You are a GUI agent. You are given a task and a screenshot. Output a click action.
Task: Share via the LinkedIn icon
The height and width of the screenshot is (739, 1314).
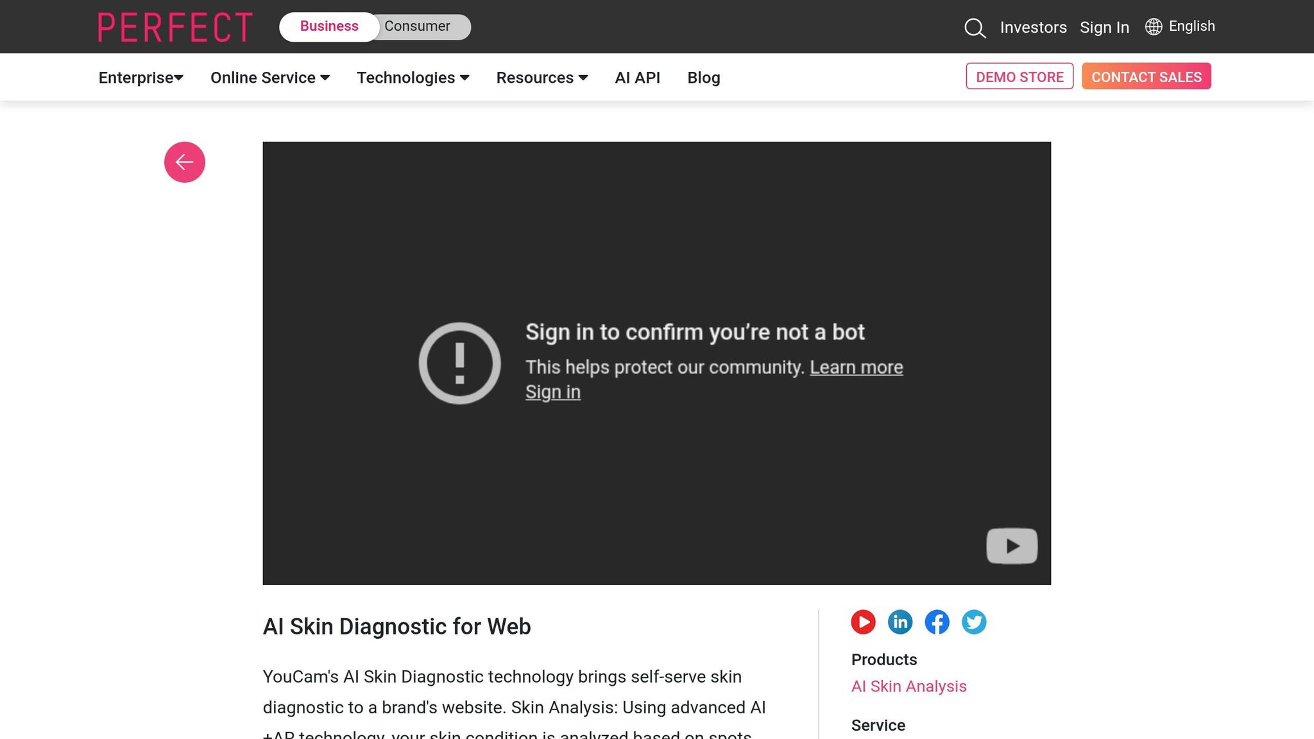click(900, 622)
